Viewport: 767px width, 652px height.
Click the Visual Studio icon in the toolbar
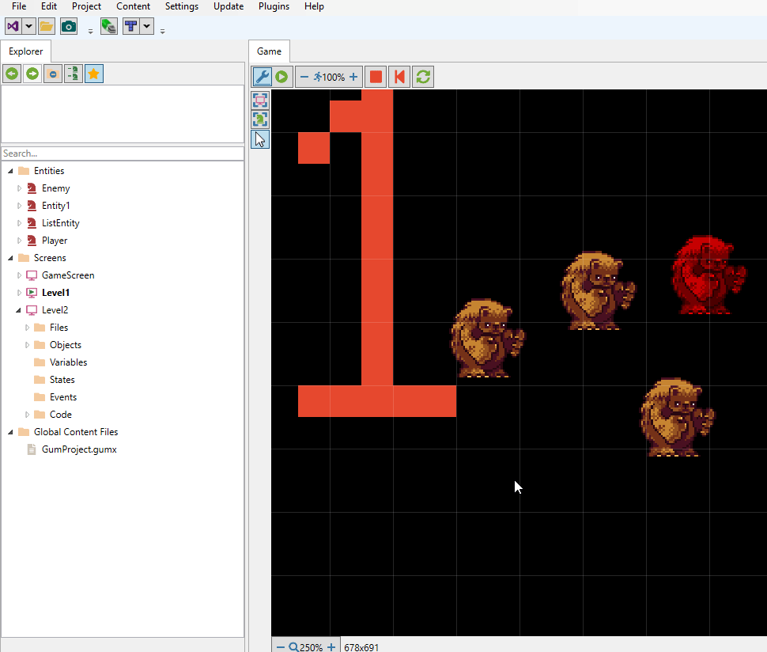point(13,26)
